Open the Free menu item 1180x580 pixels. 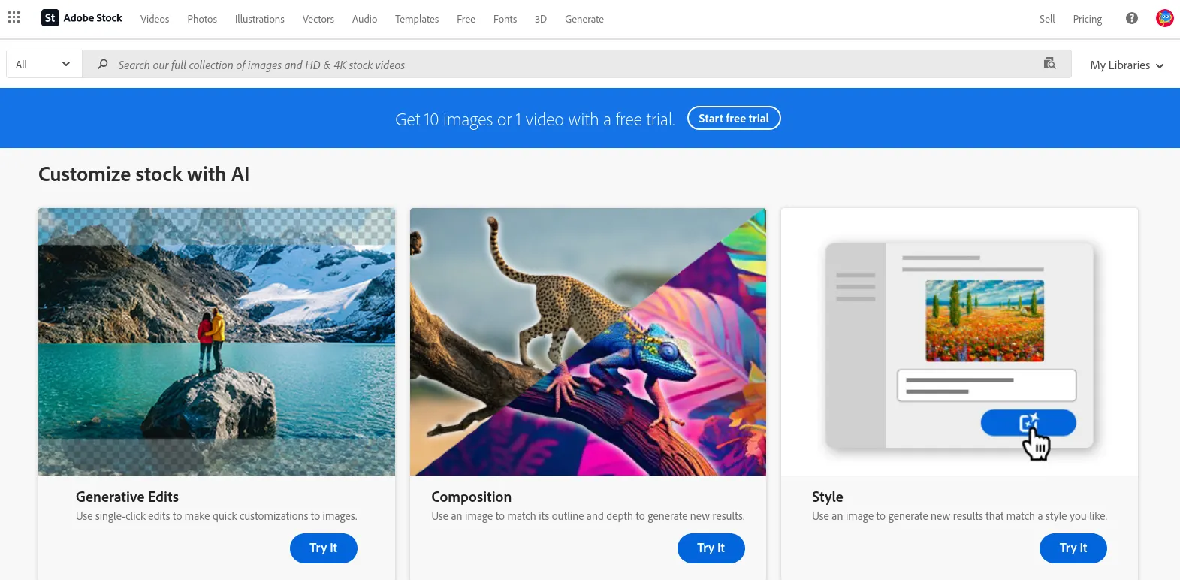tap(466, 19)
